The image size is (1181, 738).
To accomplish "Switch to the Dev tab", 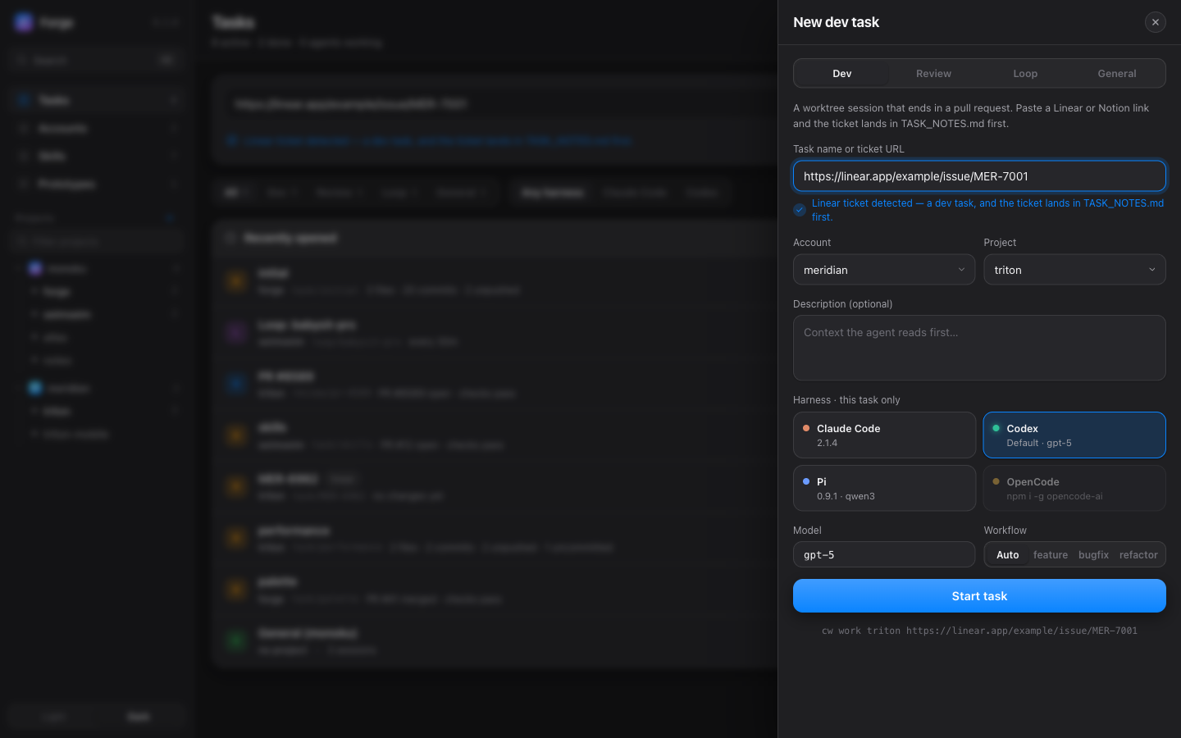I will tap(842, 73).
